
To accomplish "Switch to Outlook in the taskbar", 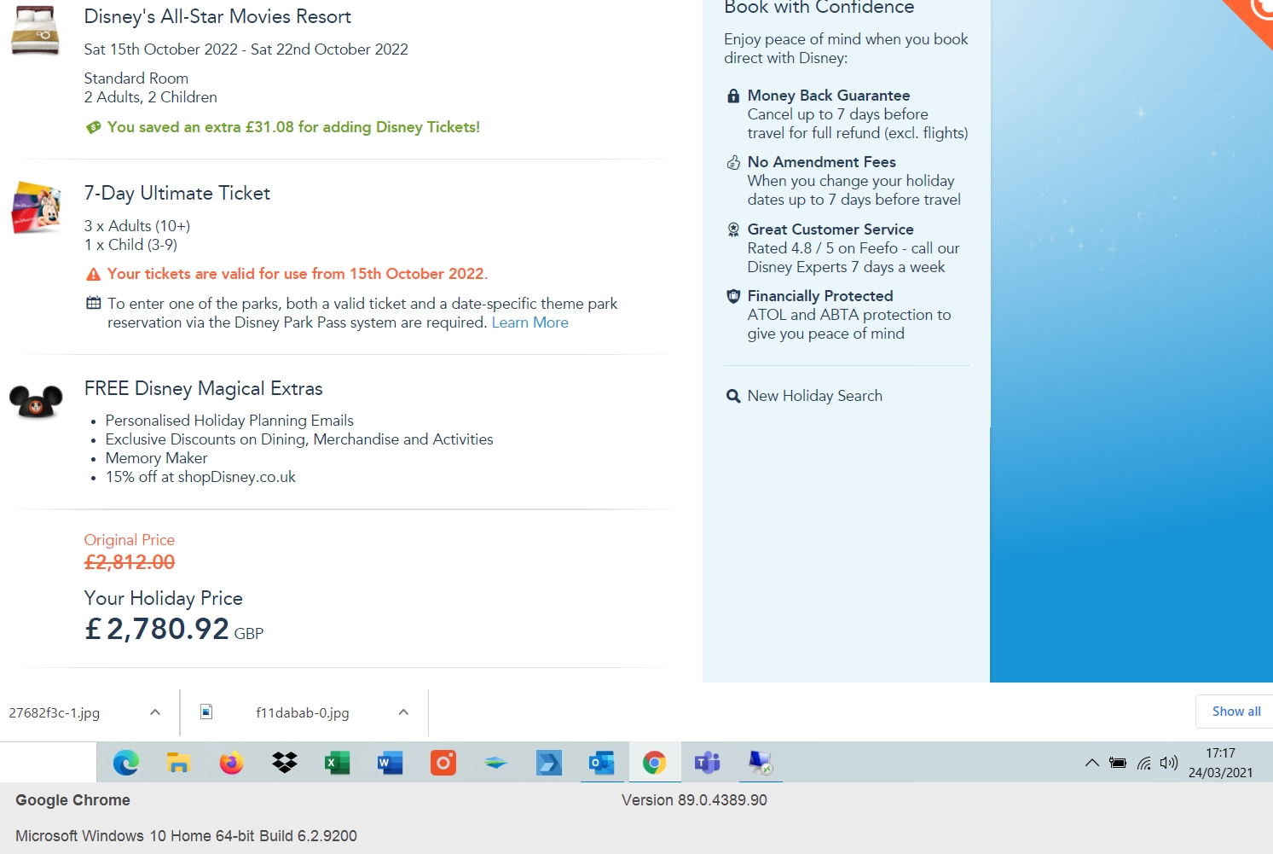I will pos(602,762).
